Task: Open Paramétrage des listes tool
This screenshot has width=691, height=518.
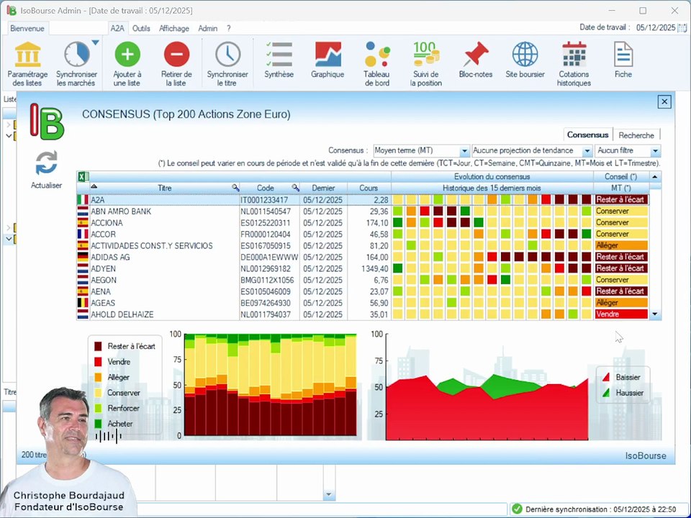Action: coord(27,64)
